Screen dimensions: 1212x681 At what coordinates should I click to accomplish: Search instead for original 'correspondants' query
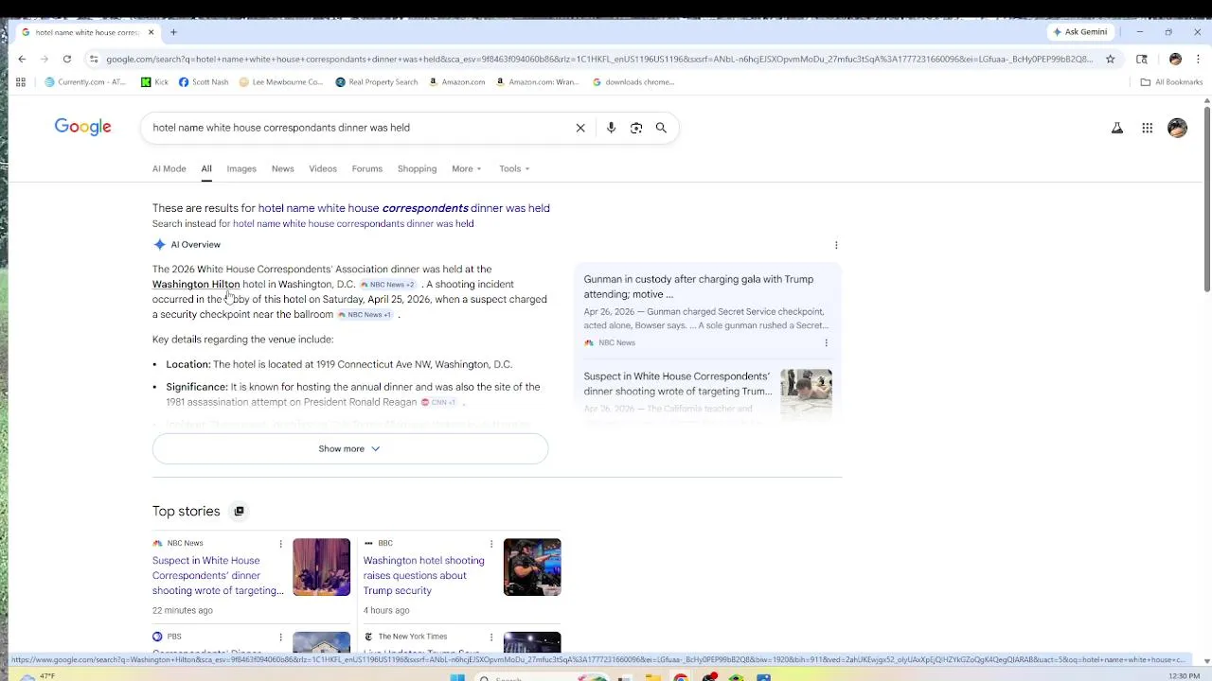click(353, 224)
